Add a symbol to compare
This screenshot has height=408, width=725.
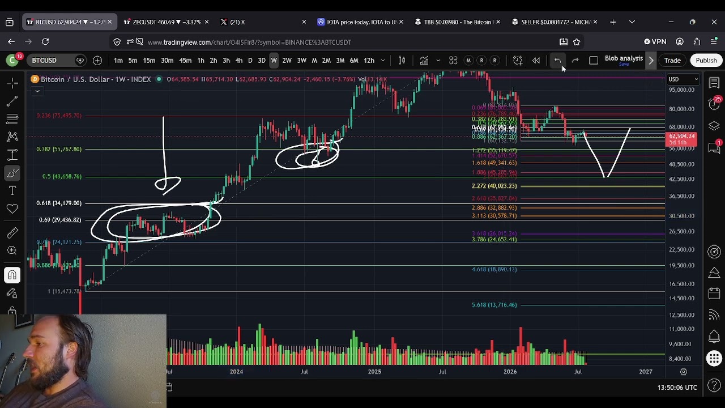[97, 61]
